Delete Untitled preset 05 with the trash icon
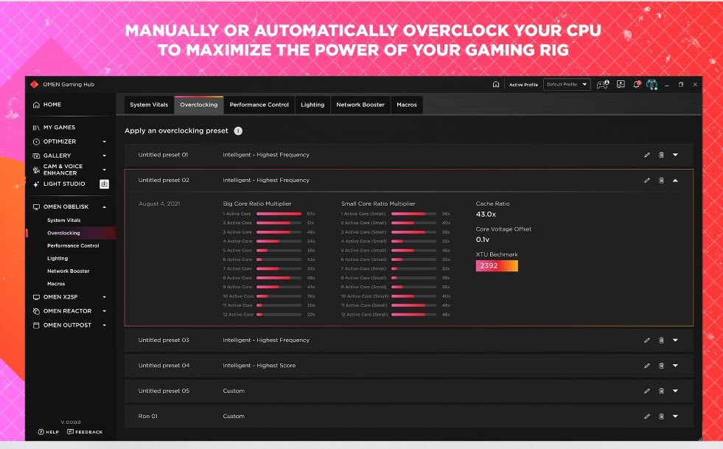The width and height of the screenshot is (723, 449). click(x=661, y=391)
